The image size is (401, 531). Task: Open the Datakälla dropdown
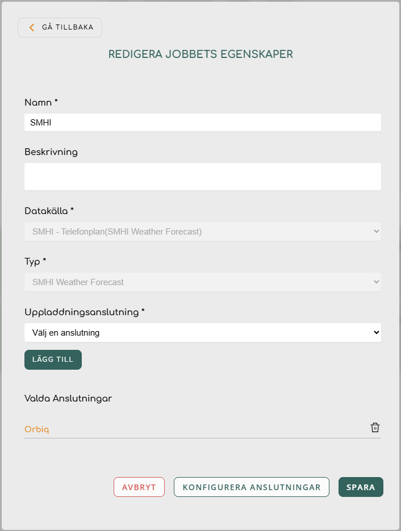[202, 232]
